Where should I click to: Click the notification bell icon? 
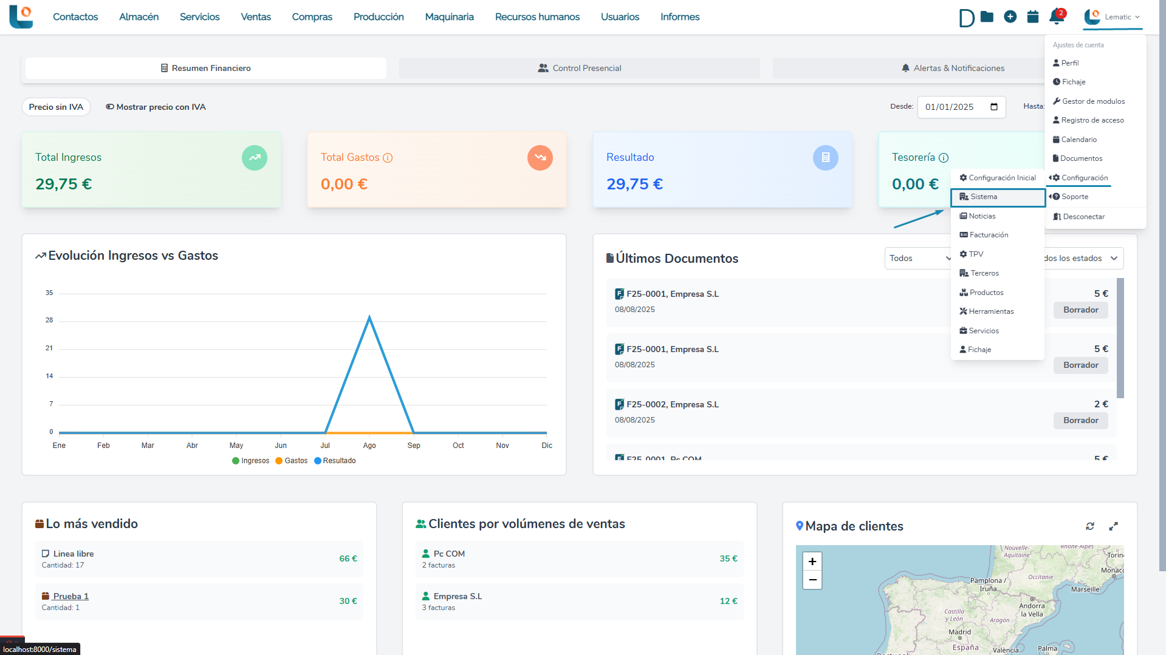tap(1056, 17)
